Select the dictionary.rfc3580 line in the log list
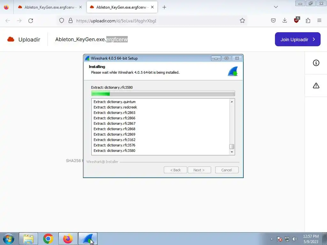327x245 pixels. click(114, 151)
